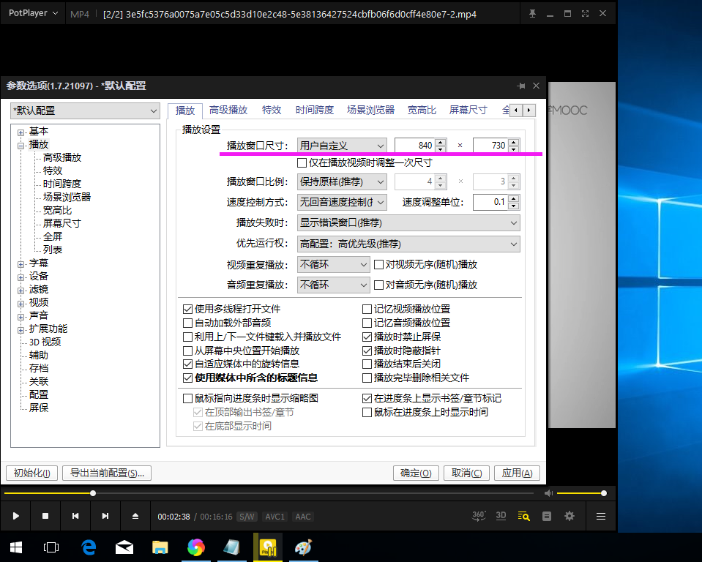Toggle the 使用多线程打开文件 checkbox
Screen dimensions: 702x562
point(188,309)
